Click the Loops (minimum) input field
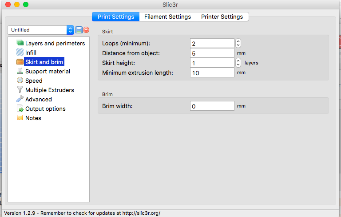Screen dimensions: 341x217 (x=212, y=44)
